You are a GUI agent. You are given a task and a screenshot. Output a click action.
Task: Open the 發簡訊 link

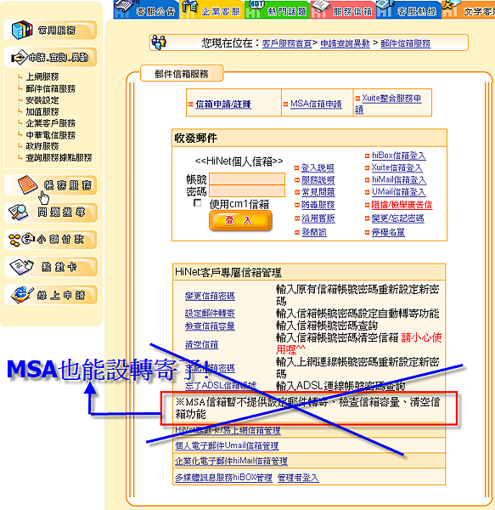coord(314,232)
